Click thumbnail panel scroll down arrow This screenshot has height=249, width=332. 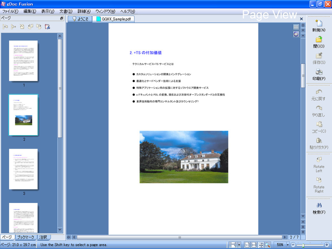pyautogui.click(x=60, y=230)
